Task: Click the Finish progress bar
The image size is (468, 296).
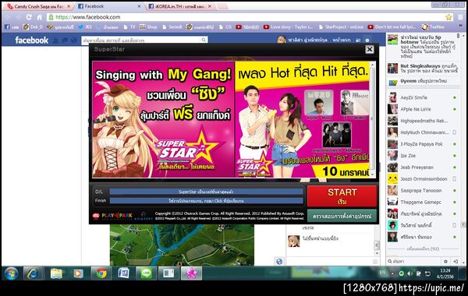Action: pos(206,201)
